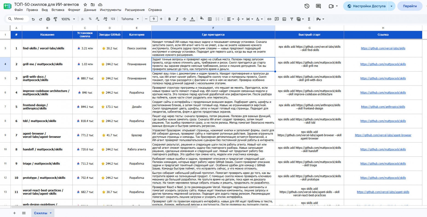
Task: Open the github.com/vercel-labs/agent-browser link
Action: click(383, 135)
